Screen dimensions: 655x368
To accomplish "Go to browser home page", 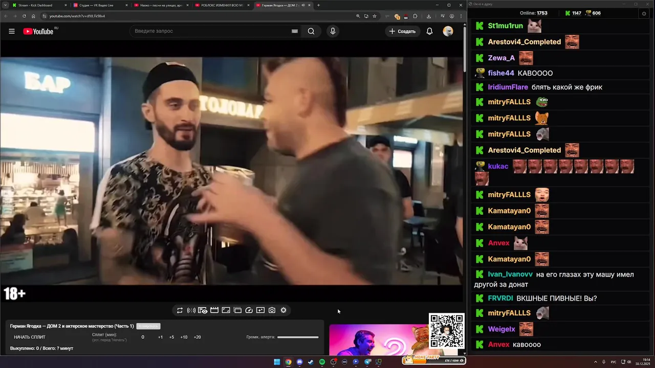I will click(33, 16).
